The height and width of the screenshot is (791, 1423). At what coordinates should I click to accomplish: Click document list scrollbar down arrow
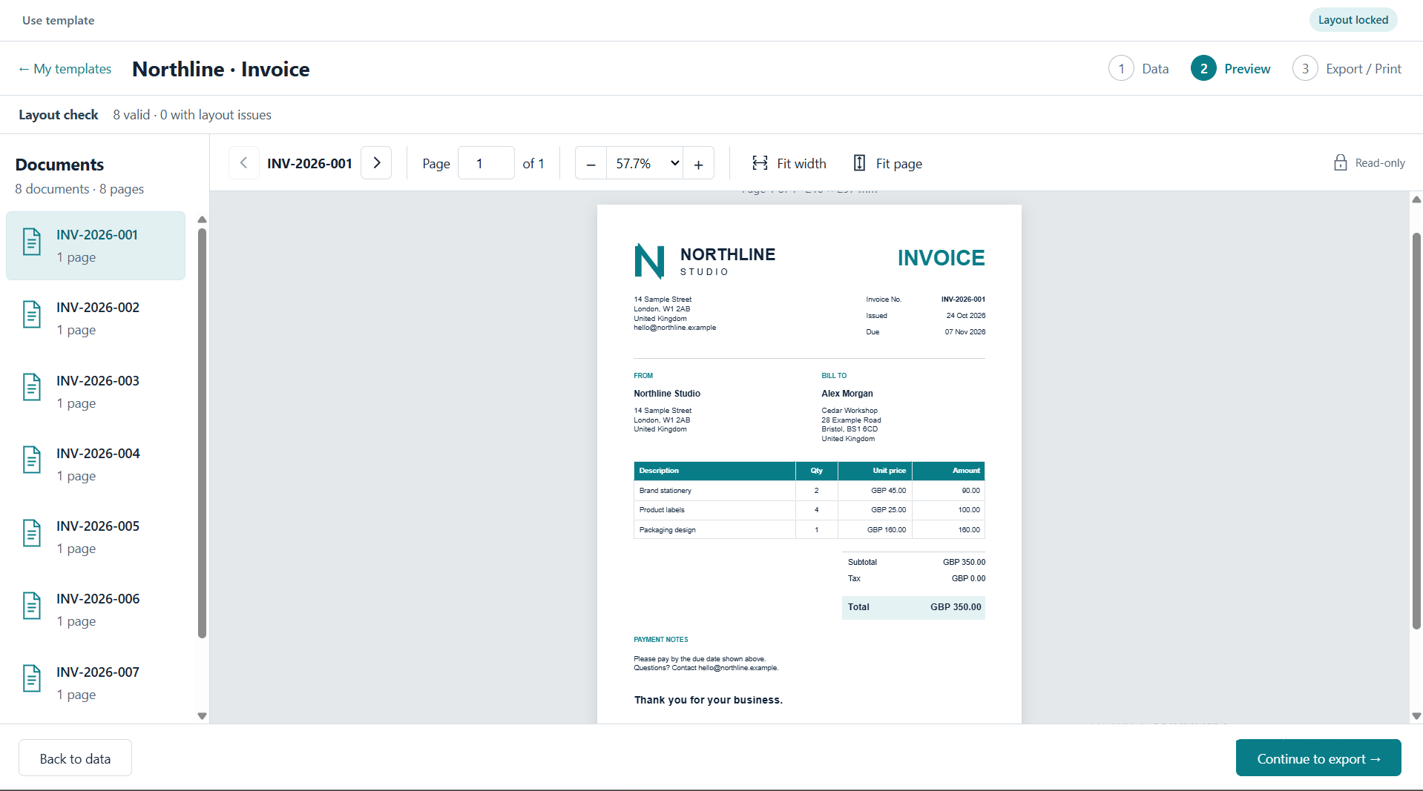coord(202,716)
